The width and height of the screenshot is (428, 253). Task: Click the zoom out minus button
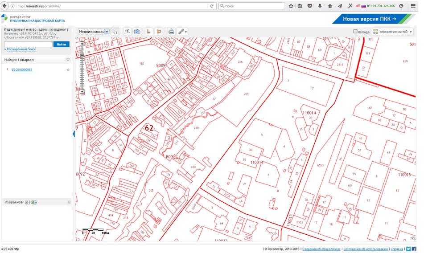point(82,92)
